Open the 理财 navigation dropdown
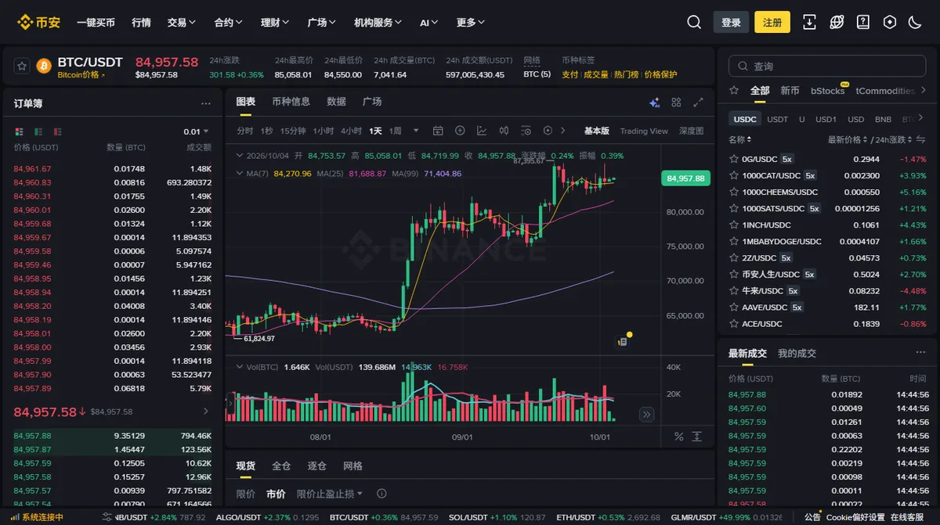 click(x=275, y=23)
